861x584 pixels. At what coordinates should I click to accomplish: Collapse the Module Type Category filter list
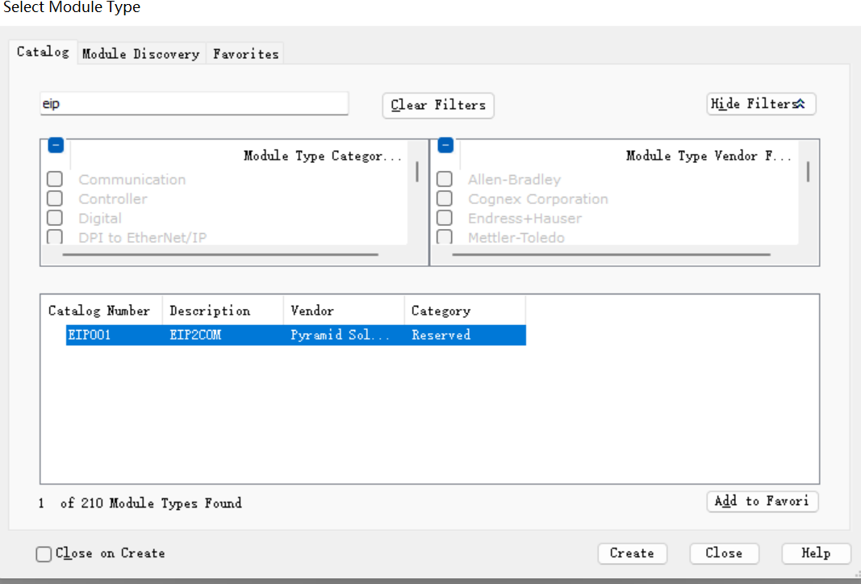(x=56, y=146)
